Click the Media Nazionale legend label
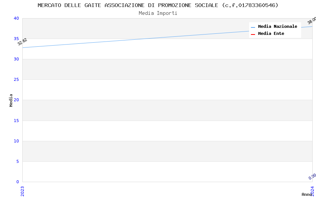This screenshot has height=204, width=316. pos(277,26)
